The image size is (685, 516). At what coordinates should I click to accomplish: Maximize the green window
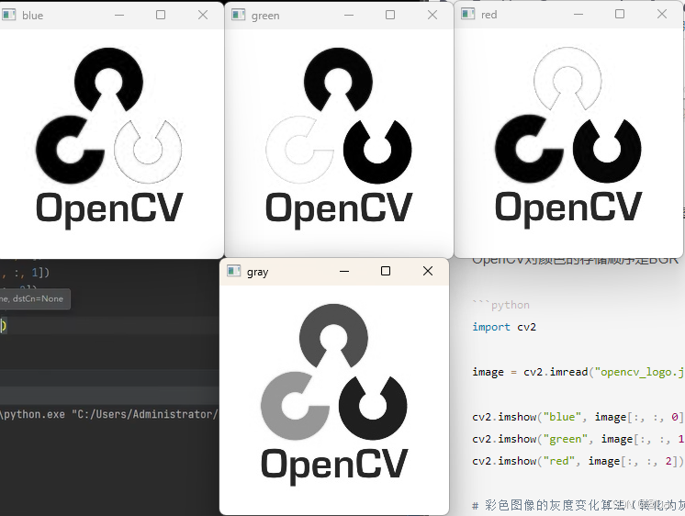coord(390,15)
